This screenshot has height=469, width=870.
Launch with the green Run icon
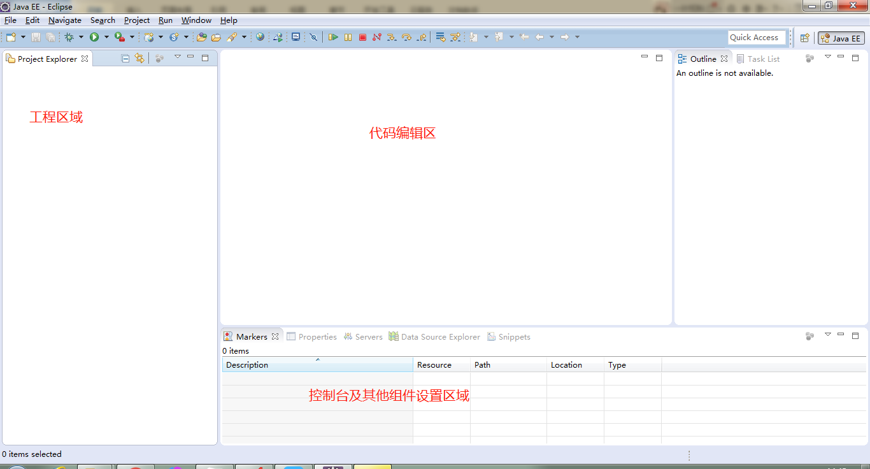[x=94, y=37]
